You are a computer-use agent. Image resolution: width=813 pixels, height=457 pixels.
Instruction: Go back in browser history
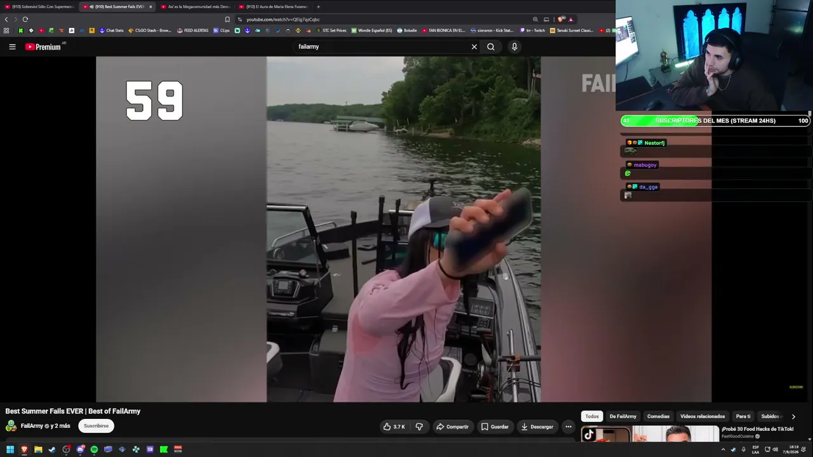(x=6, y=19)
